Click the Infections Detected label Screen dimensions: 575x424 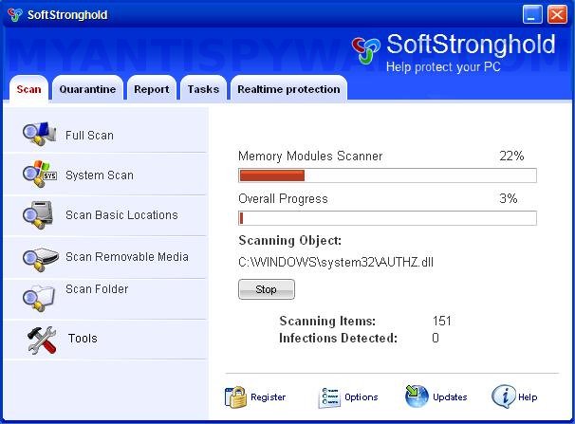coord(338,338)
